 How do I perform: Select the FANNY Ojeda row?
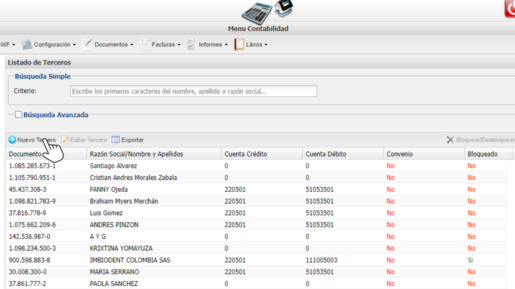[256, 189]
